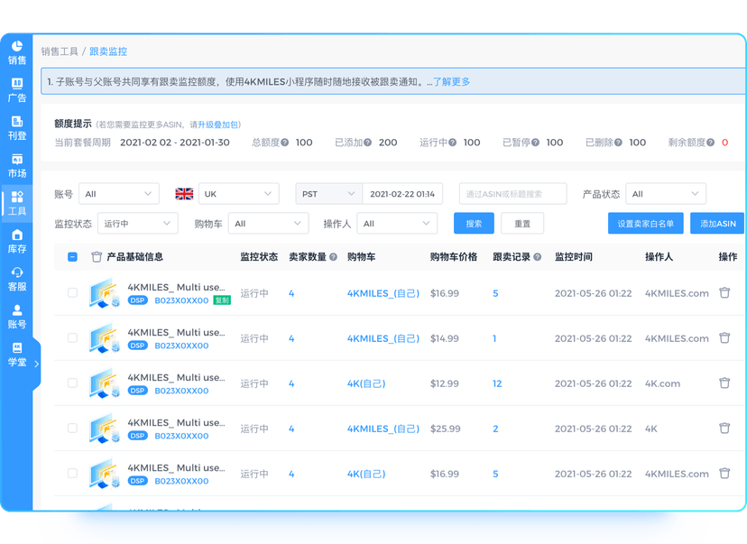Screen dimensions: 747x544
Task: Click seller count 4 in $12.99 row
Action: pos(291,384)
